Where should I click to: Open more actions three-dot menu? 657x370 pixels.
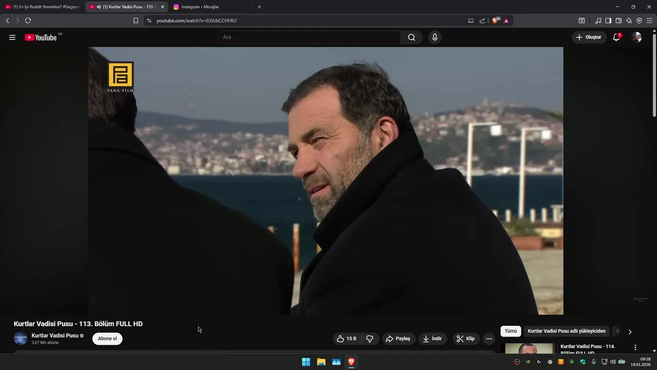pos(489,339)
